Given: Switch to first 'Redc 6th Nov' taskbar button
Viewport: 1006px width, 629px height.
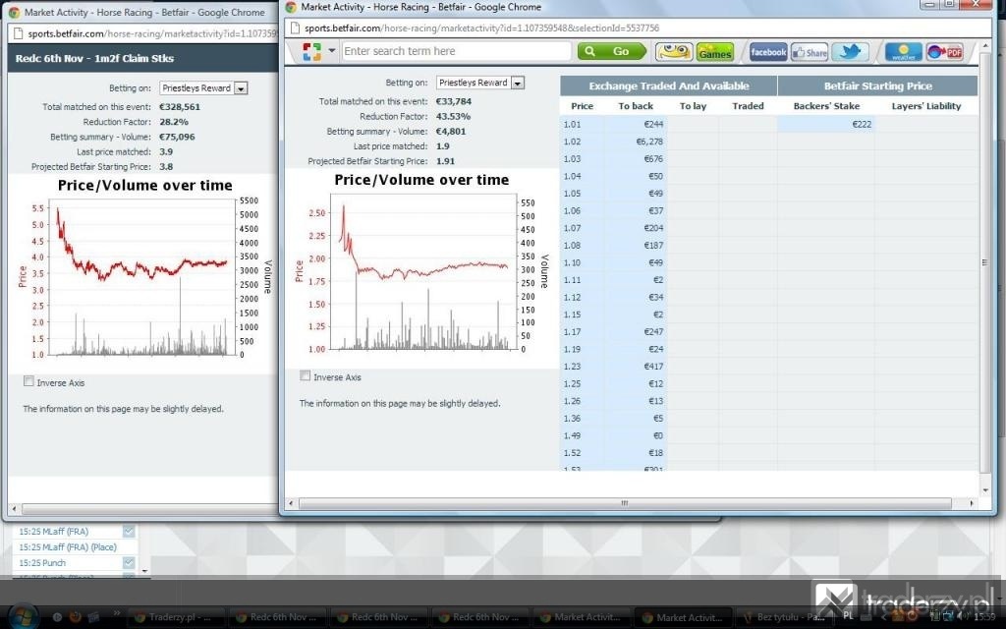Looking at the screenshot, I should 276,617.
